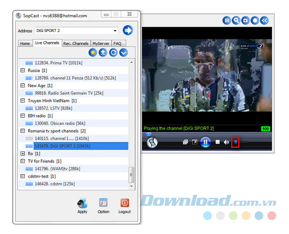Viewport: 289px width, 234px height.
Task: Stop playback with the Stop button
Action: [x=218, y=142]
